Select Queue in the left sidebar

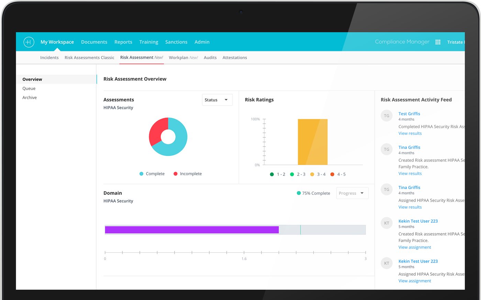[29, 89]
